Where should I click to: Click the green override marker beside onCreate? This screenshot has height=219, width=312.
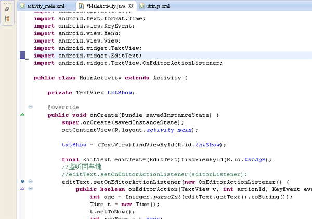(22, 114)
